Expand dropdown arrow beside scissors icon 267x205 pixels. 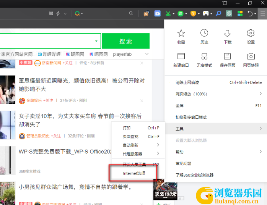(x=174, y=14)
